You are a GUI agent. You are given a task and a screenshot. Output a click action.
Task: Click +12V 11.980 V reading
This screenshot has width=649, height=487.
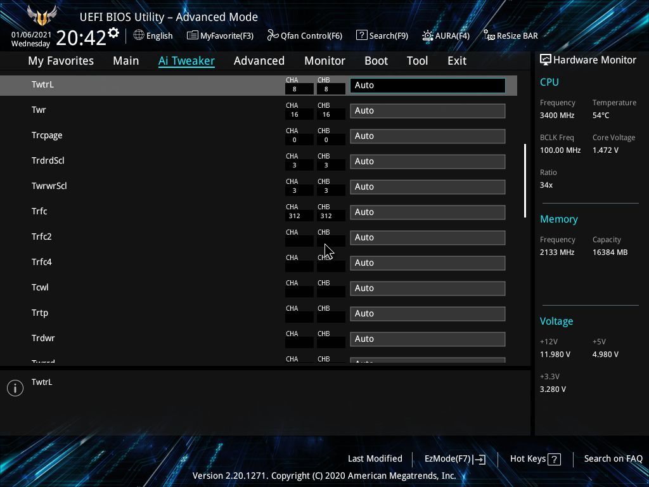pos(555,354)
